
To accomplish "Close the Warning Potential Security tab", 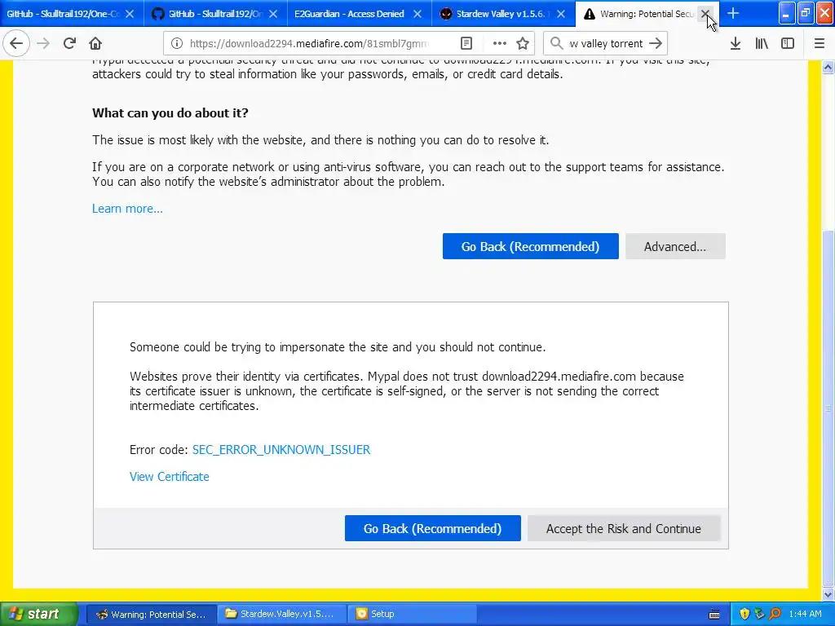I will pyautogui.click(x=705, y=14).
